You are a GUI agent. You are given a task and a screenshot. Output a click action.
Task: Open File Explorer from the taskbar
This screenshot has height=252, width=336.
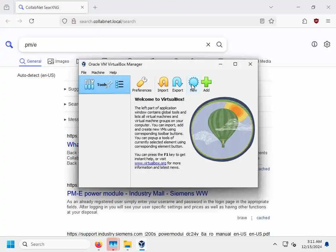(128, 244)
